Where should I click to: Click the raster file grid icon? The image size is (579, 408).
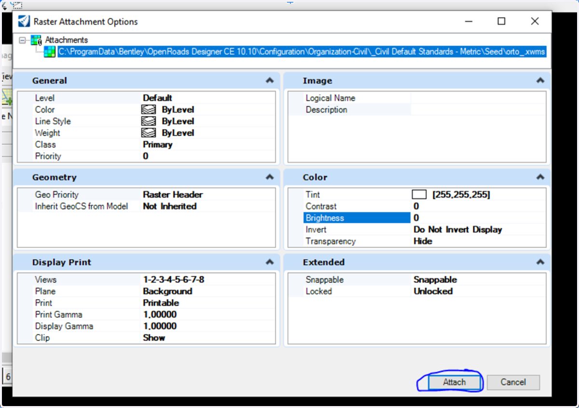[50, 52]
